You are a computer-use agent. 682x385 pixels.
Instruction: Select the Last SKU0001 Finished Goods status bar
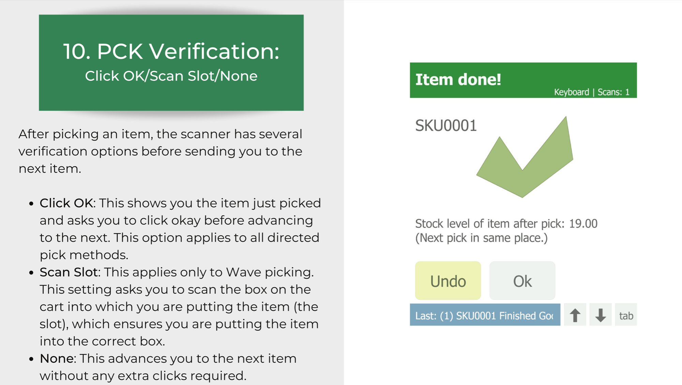click(x=485, y=315)
